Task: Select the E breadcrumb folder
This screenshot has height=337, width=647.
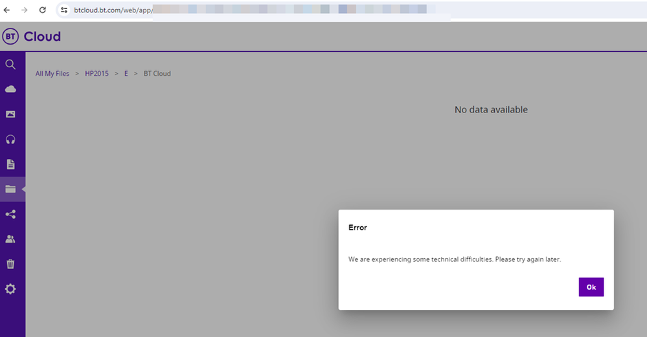Action: [x=126, y=74]
